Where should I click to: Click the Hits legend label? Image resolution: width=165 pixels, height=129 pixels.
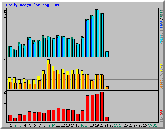point(161,13)
